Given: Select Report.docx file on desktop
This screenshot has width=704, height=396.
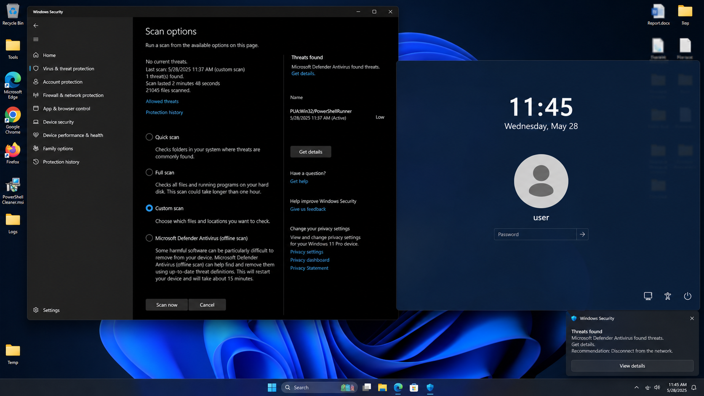Looking at the screenshot, I should (x=658, y=15).
